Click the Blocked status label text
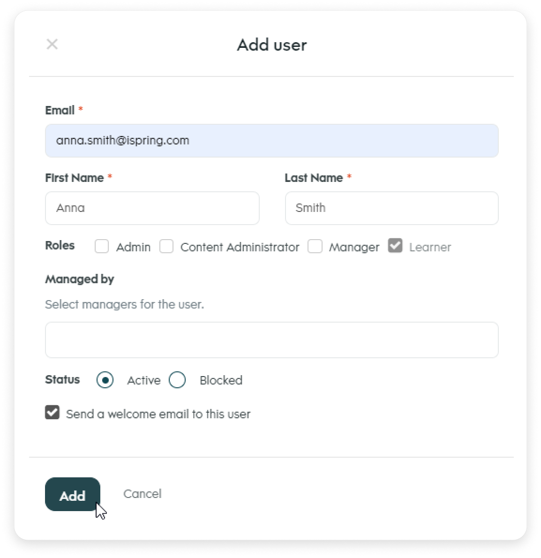This screenshot has height=558, width=541. pos(221,380)
